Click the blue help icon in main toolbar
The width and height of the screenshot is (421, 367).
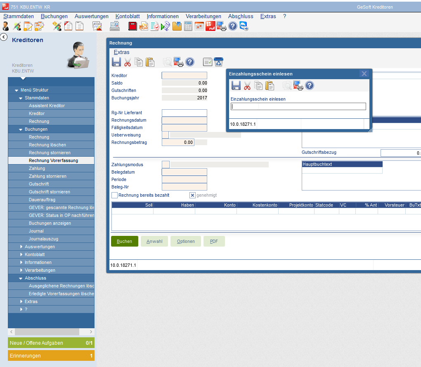click(233, 26)
